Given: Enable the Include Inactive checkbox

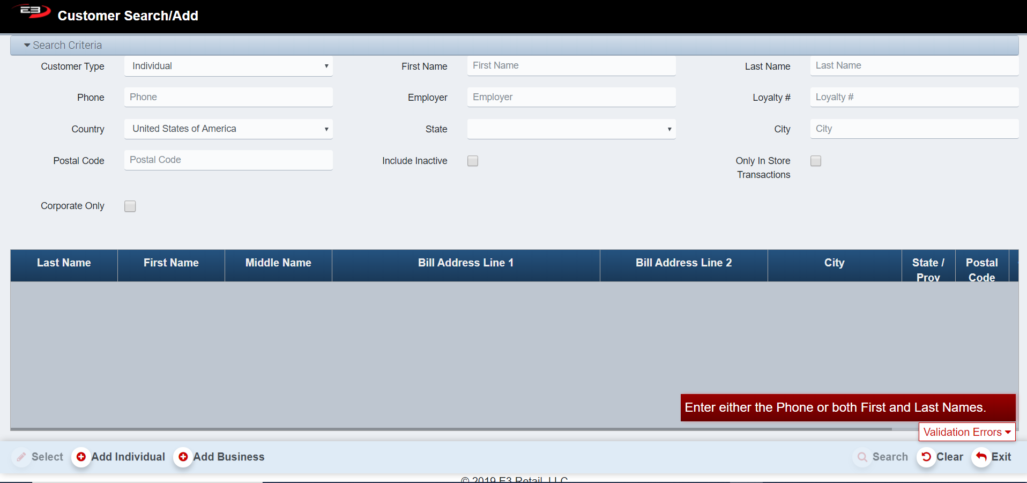Looking at the screenshot, I should pos(473,161).
